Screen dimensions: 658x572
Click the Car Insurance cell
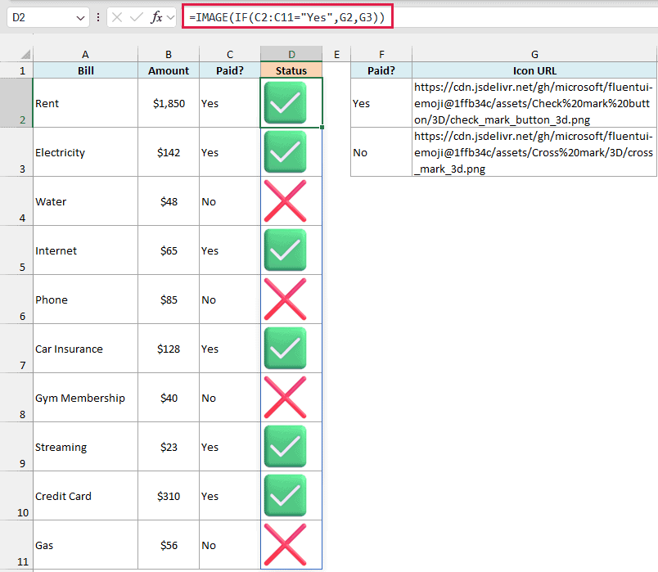coord(85,349)
